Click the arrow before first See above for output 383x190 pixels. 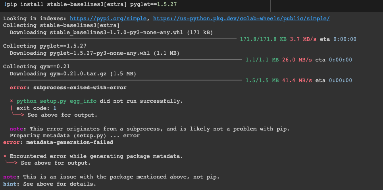tap(18, 114)
